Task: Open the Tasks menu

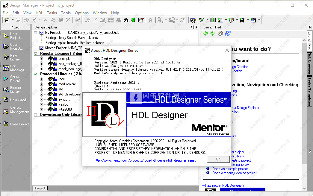Action: 52,13
